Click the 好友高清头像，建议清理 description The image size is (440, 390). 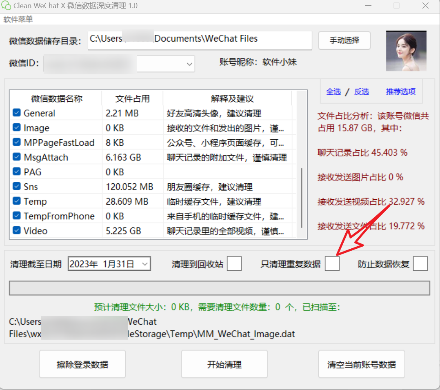click(214, 114)
